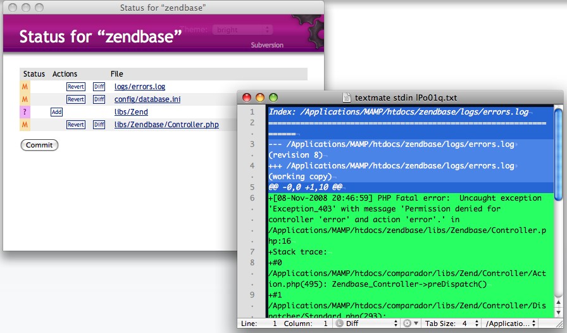Click the @@ -0,0 +1,10 @@ line

pos(305,187)
